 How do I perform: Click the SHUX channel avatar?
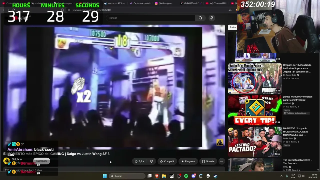click(x=6, y=161)
